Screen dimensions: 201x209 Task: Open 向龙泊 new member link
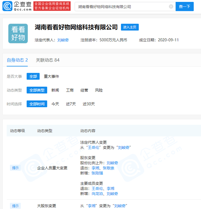(x=97, y=194)
